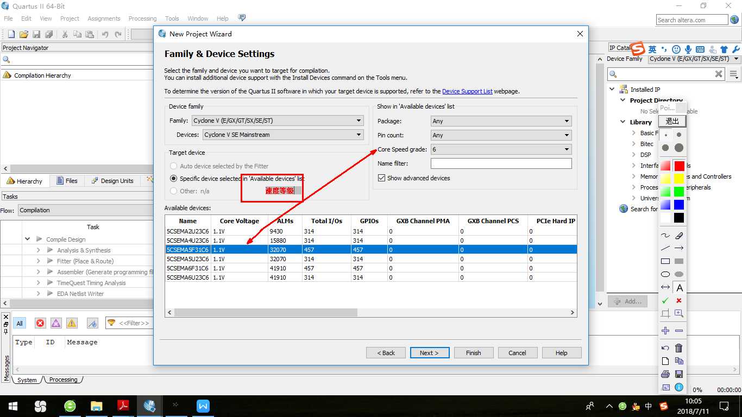
Task: Open the Tools menu
Action: [x=172, y=18]
